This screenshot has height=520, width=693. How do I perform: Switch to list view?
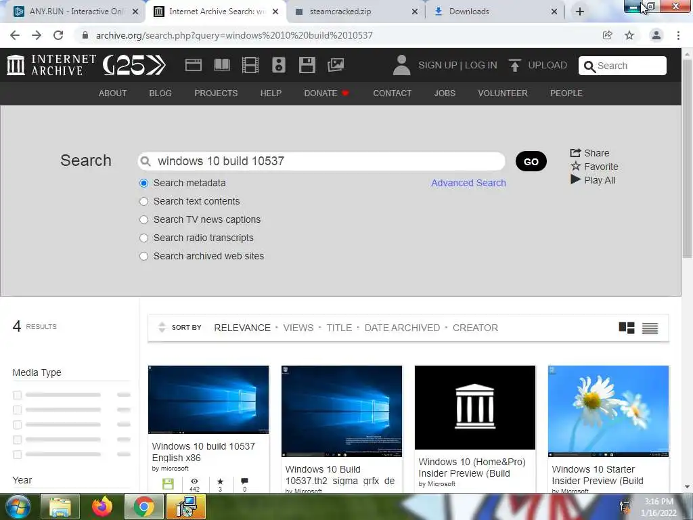coord(650,328)
